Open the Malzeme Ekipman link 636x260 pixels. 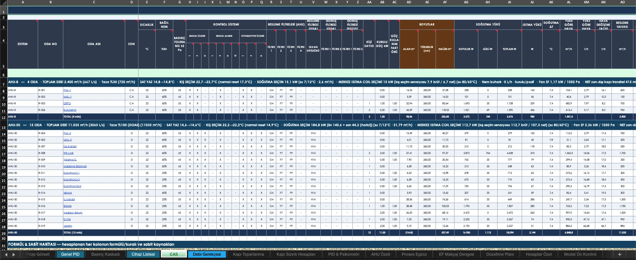coord(75,166)
